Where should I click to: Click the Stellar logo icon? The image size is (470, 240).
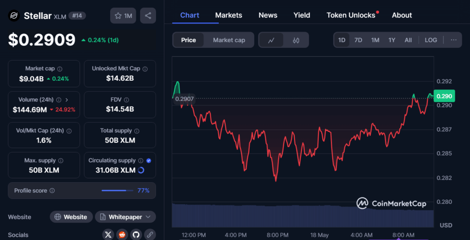click(x=14, y=16)
